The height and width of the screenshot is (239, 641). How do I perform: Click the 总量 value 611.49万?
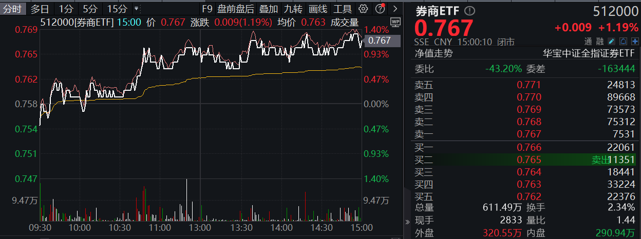tap(503, 208)
